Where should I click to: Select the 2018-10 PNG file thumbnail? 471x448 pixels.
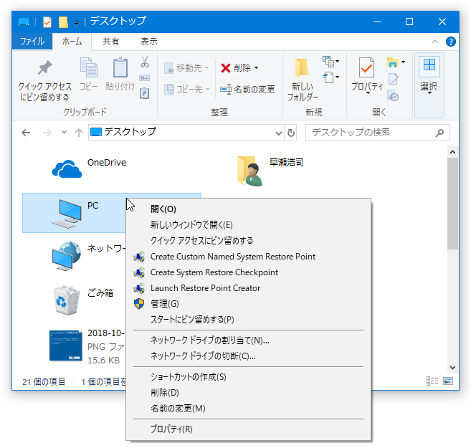point(66,345)
